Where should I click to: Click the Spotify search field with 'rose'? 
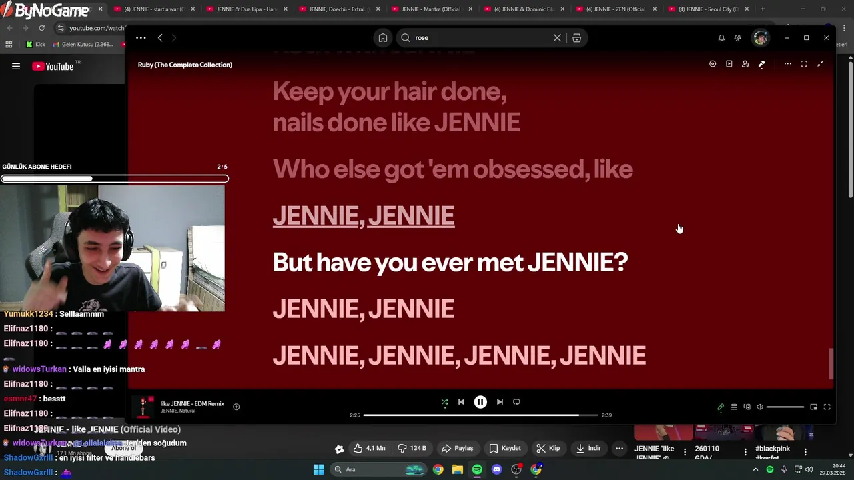(482, 38)
